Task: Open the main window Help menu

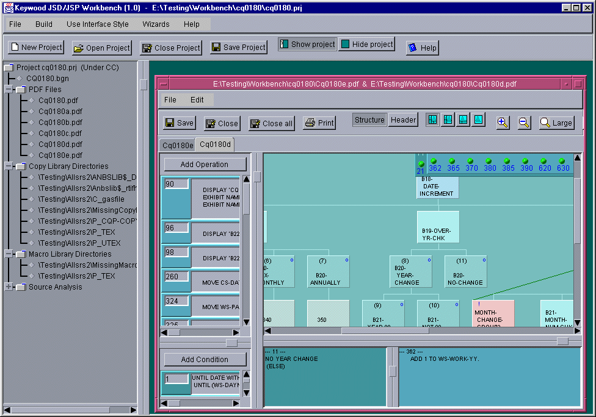Action: point(192,24)
